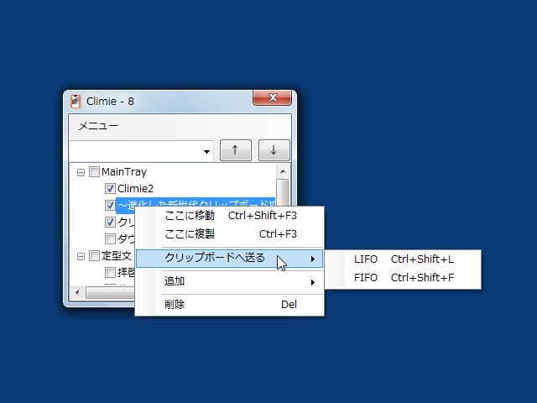The width and height of the screenshot is (537, 403).
Task: Open the combo box dropdown arrow
Action: 206,151
